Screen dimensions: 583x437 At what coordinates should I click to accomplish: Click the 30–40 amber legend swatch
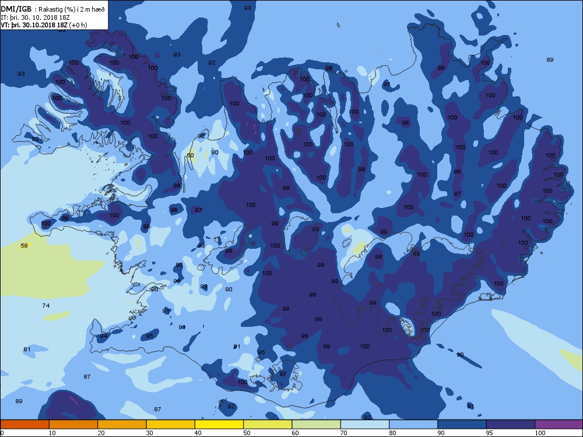[171, 424]
